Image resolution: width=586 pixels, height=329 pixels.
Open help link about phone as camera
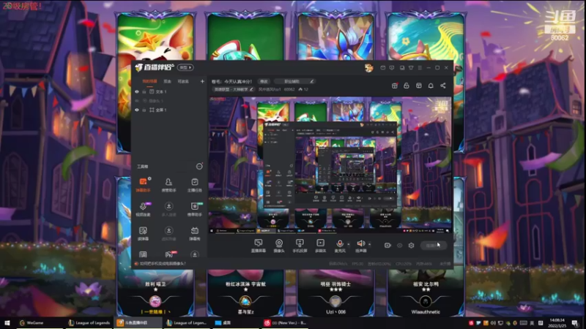pyautogui.click(x=163, y=264)
